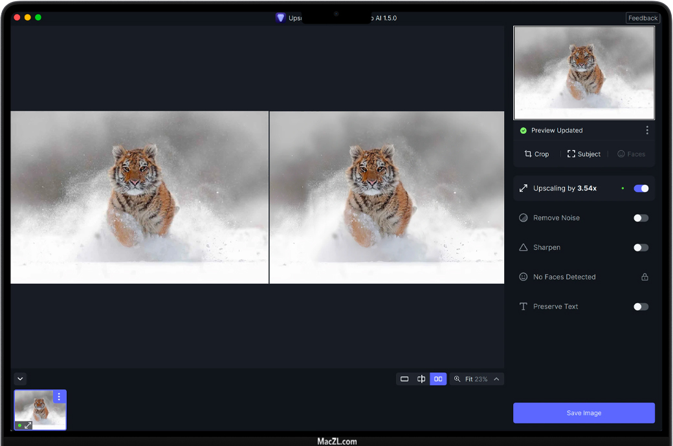Viewport: 673px width, 446px height.
Task: Click the zoom magnifier icon
Action: click(457, 379)
